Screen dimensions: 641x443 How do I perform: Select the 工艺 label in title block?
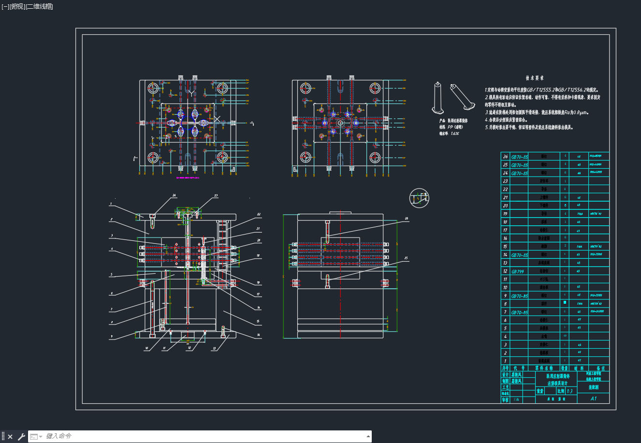click(x=505, y=388)
